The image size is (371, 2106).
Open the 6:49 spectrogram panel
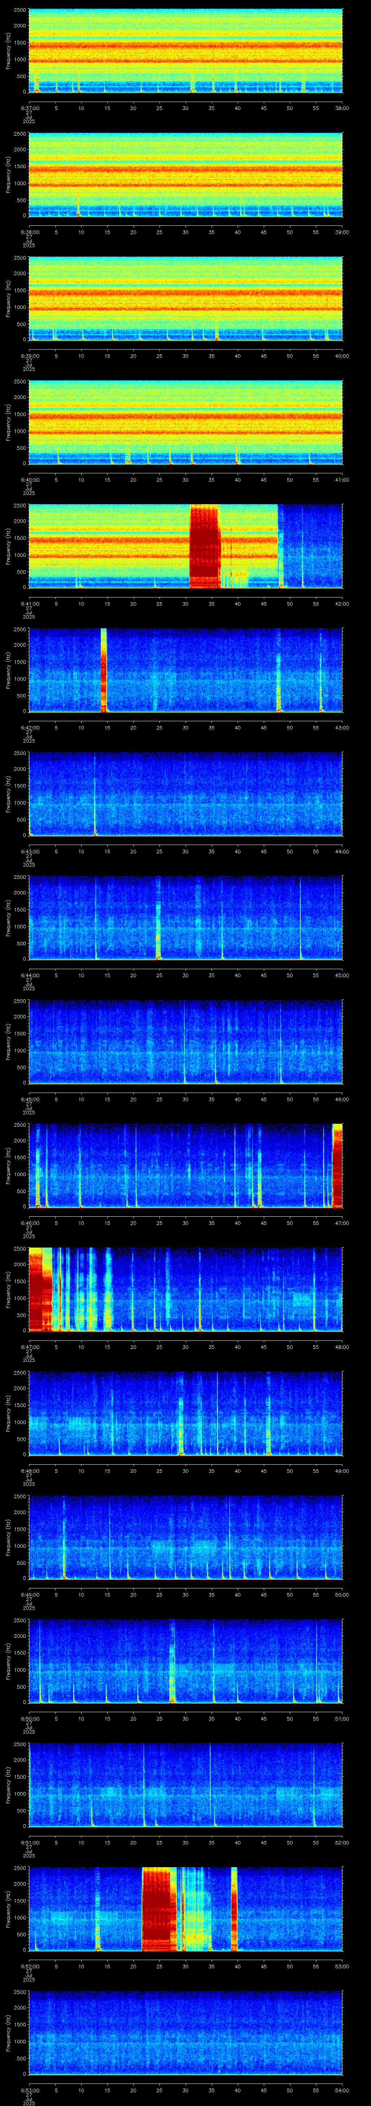(x=185, y=1537)
